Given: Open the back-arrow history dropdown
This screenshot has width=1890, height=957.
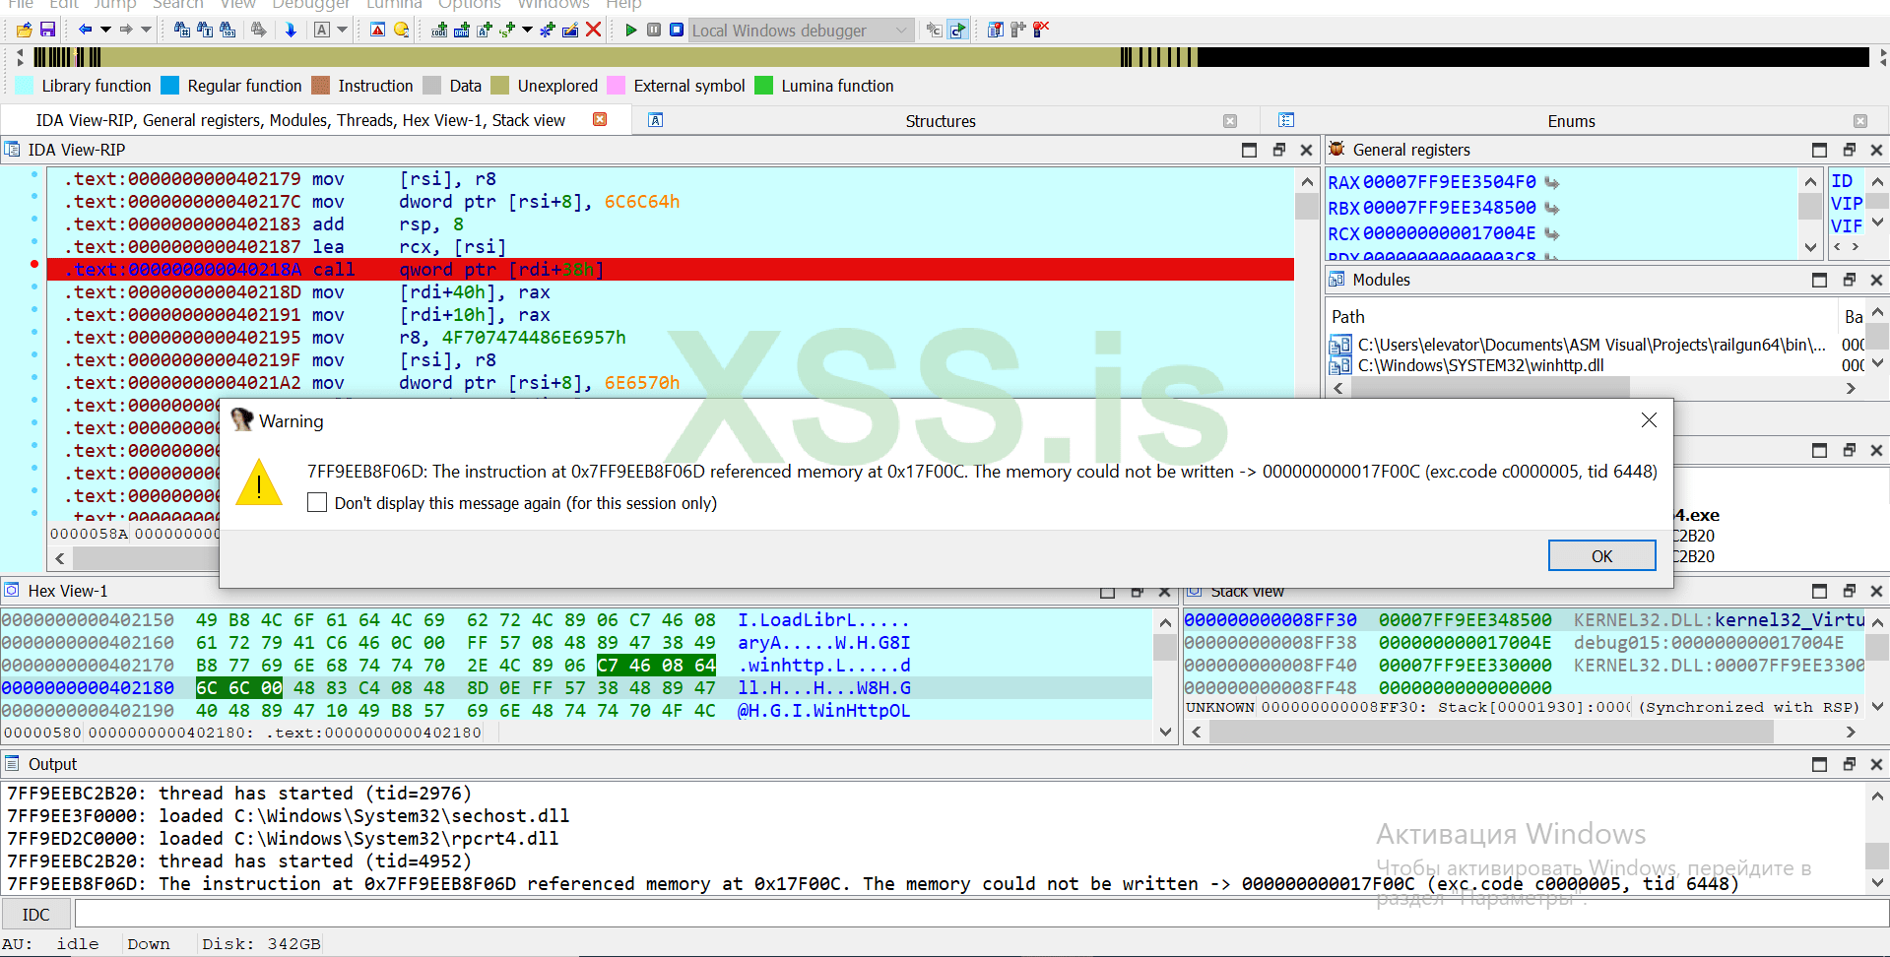Looking at the screenshot, I should point(105,31).
